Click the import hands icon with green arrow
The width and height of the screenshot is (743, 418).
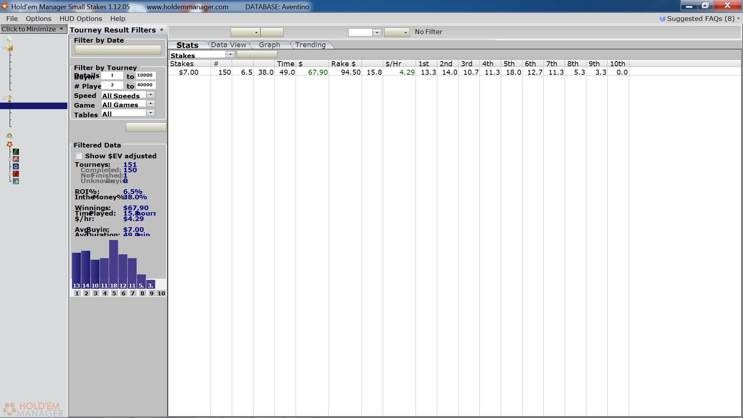(9, 39)
